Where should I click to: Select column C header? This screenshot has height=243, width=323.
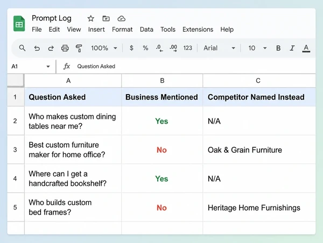[x=259, y=81]
